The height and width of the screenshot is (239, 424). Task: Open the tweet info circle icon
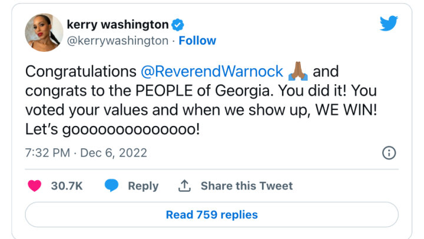click(x=389, y=153)
